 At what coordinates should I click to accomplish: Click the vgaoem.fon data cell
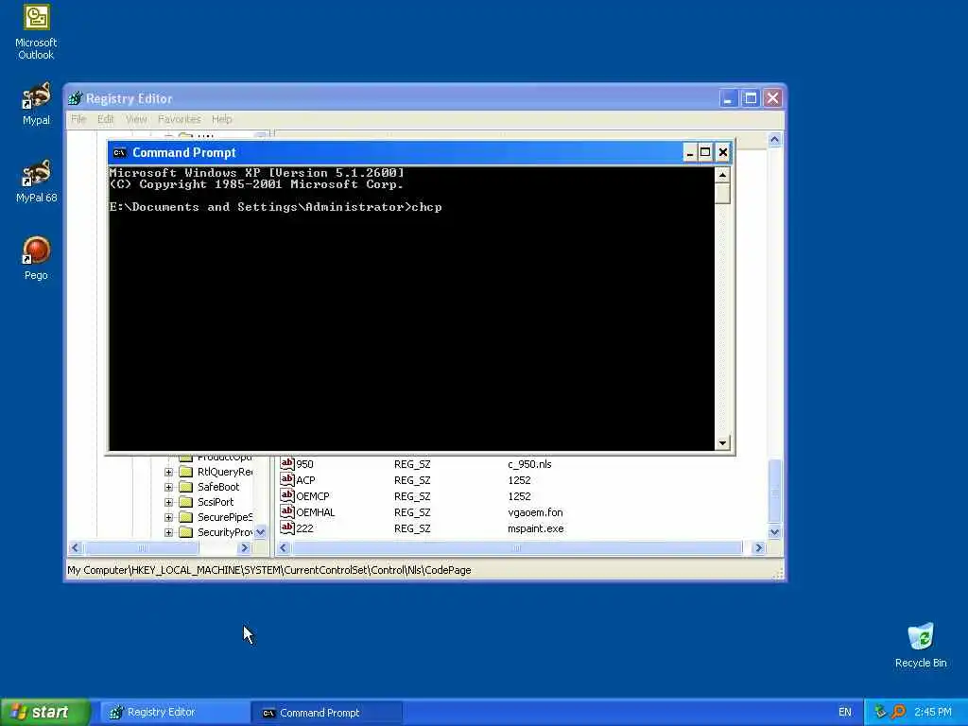pyautogui.click(x=535, y=512)
